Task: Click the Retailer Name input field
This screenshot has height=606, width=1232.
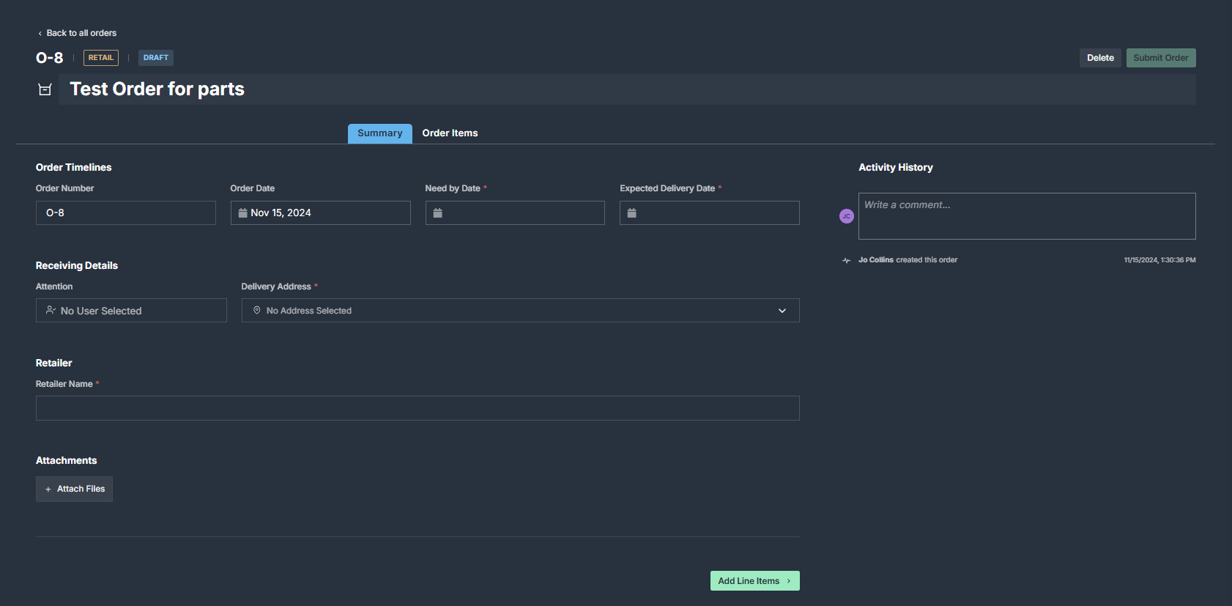Action: coord(417,408)
